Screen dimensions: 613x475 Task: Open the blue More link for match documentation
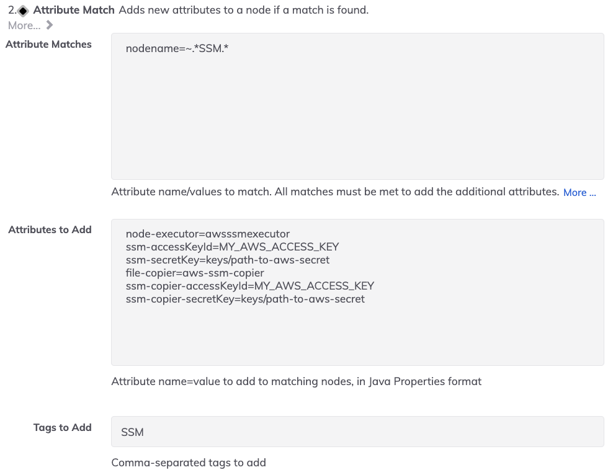(579, 192)
